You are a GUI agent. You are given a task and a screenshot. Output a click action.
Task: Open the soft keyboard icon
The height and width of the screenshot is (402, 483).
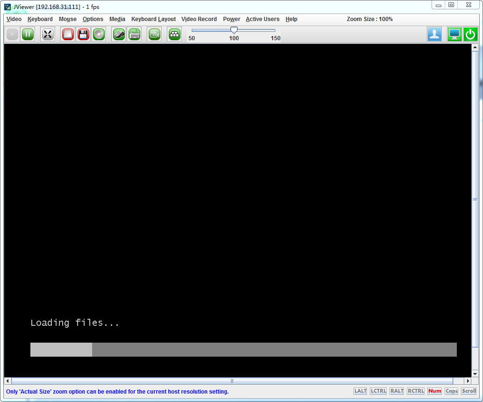click(134, 34)
